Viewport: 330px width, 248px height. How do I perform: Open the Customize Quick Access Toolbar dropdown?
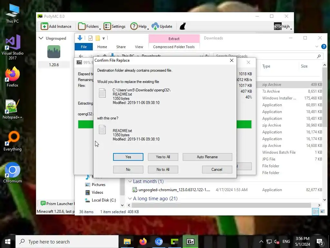click(x=103, y=38)
